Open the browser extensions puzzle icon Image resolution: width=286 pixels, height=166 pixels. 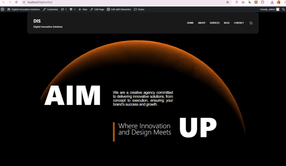click(262, 2)
